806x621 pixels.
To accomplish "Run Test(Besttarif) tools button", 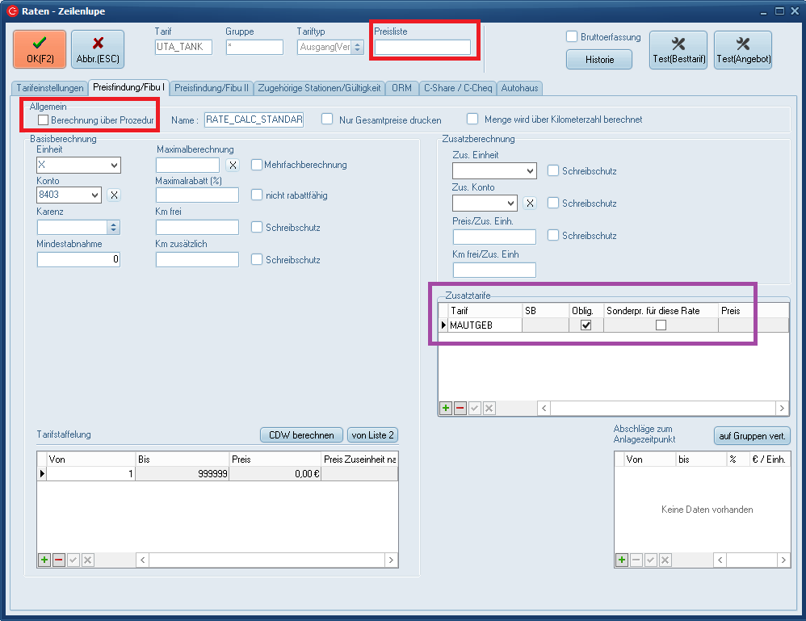I will tap(678, 49).
